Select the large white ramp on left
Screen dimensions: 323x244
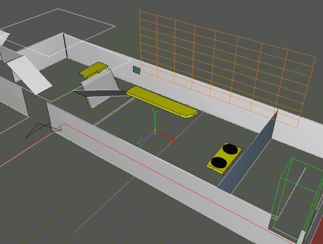[29, 74]
